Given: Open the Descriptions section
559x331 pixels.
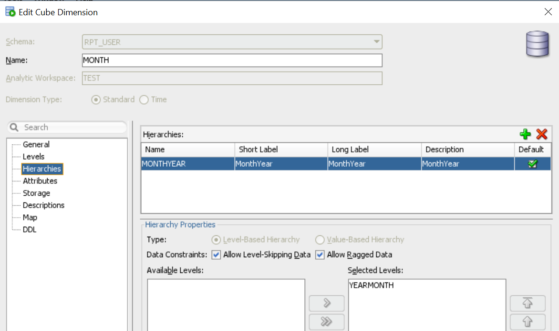Looking at the screenshot, I should (x=43, y=205).
